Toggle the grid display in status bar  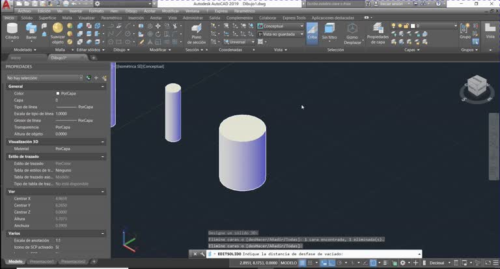(302, 263)
